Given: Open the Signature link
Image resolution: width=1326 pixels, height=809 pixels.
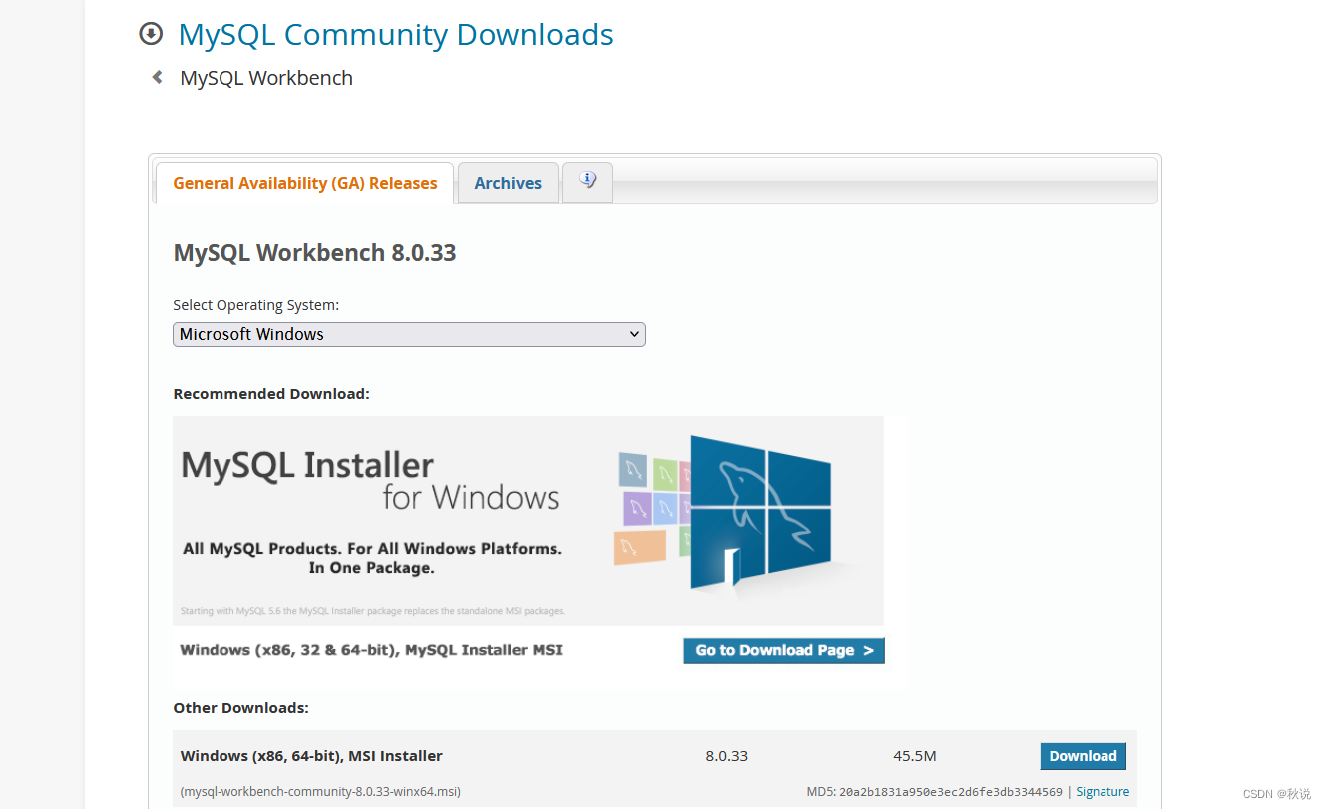Looking at the screenshot, I should point(1103,792).
